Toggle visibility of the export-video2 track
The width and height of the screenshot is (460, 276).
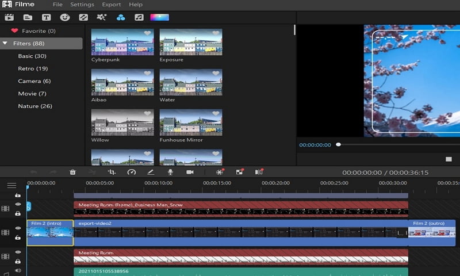pos(18,228)
